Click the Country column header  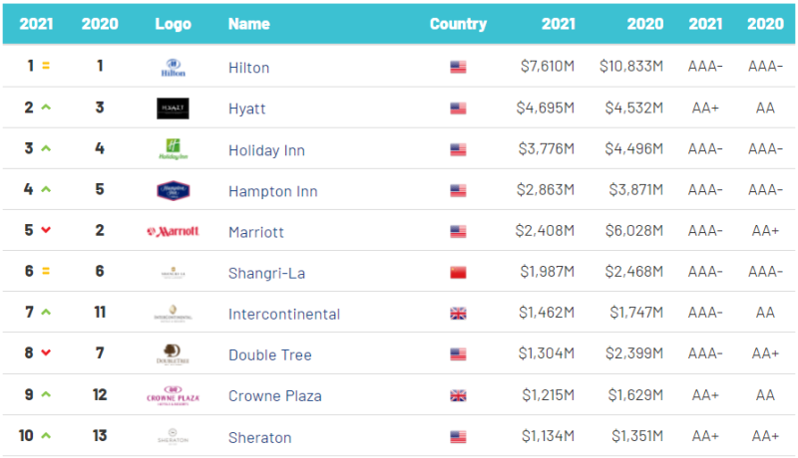point(458,24)
